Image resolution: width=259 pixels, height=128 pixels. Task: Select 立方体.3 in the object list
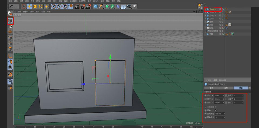coord(213,9)
